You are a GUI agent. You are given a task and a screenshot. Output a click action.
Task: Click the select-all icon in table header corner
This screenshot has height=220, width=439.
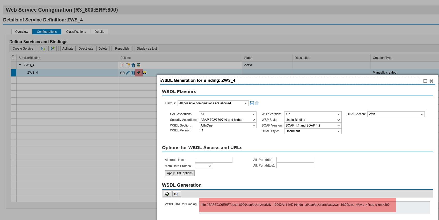click(x=13, y=57)
